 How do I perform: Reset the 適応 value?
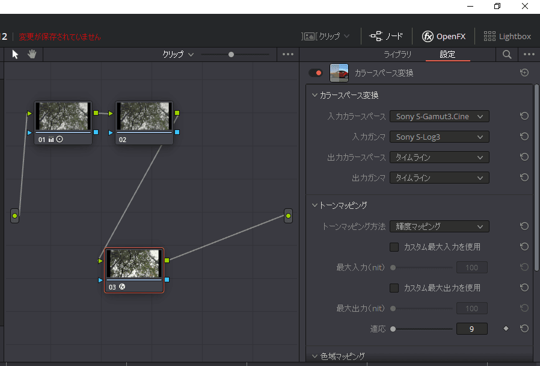(524, 329)
